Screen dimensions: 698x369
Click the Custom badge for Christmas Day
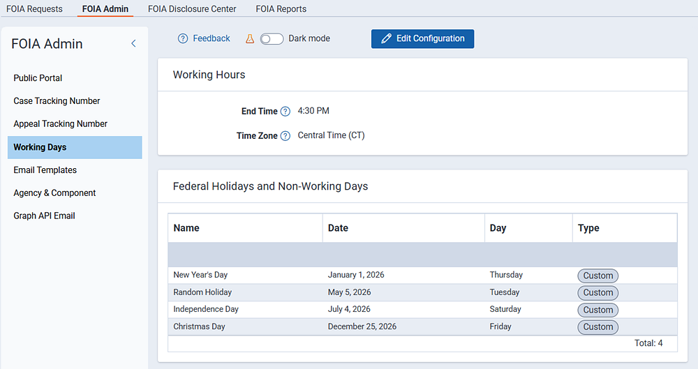pyautogui.click(x=598, y=327)
